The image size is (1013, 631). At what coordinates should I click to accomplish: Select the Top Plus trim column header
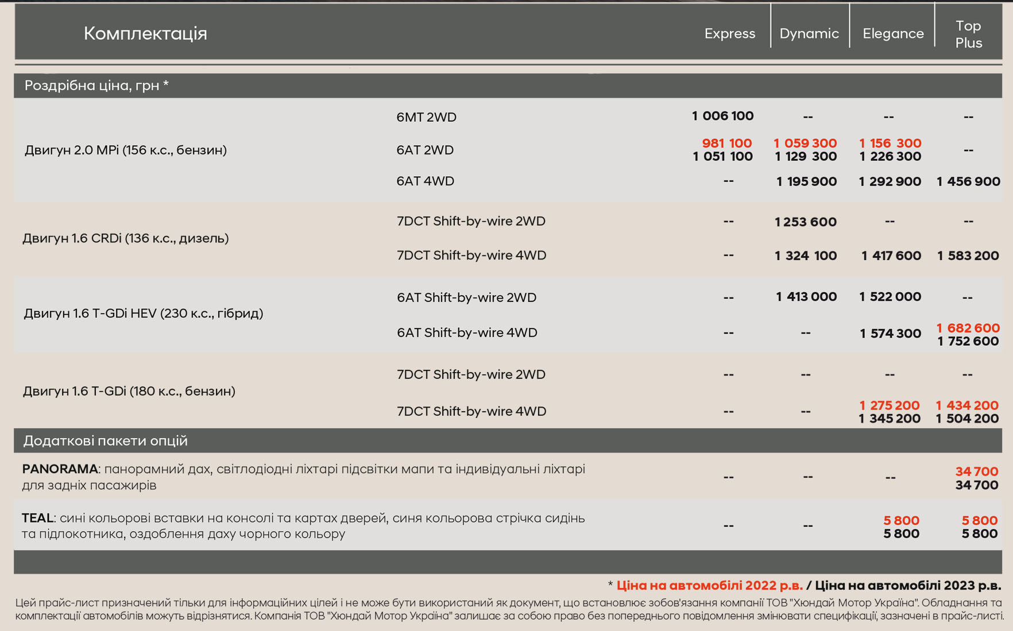point(968,34)
